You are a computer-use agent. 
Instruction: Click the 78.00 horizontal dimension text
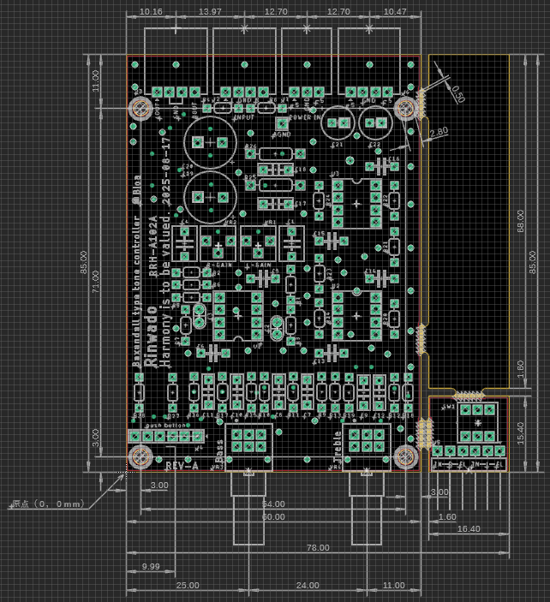(319, 547)
